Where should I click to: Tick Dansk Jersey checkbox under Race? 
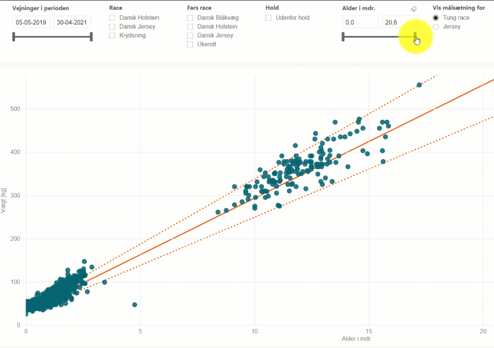pos(112,27)
